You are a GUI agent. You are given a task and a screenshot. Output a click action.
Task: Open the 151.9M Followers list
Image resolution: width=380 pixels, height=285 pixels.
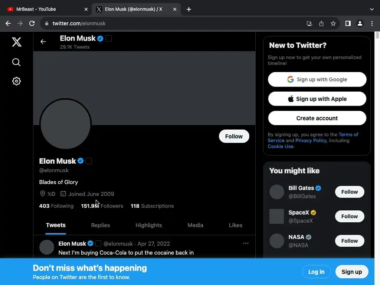102,206
